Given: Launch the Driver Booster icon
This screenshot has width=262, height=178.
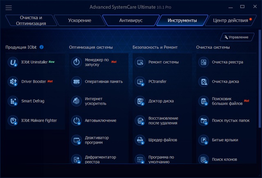Looking at the screenshot, I should (x=13, y=82).
